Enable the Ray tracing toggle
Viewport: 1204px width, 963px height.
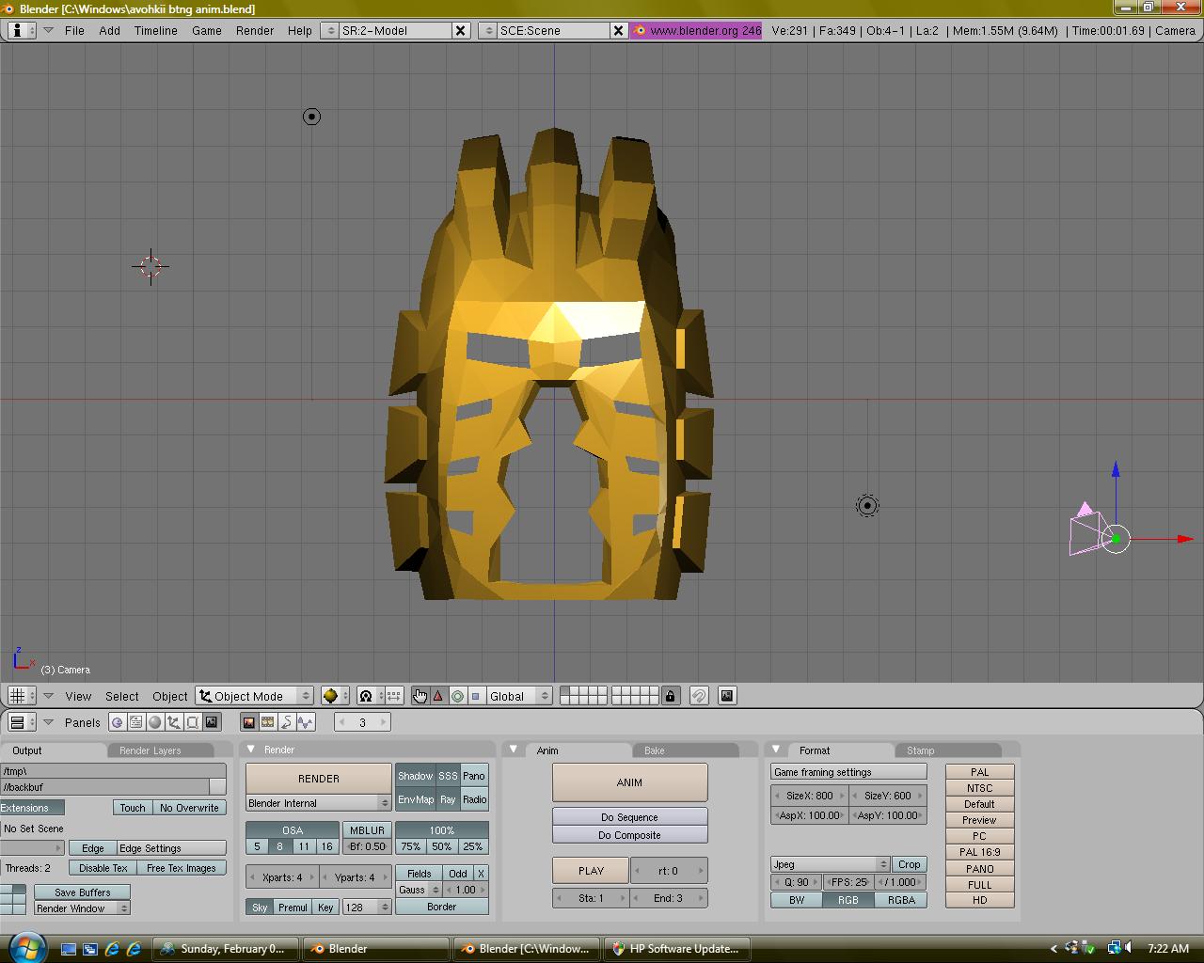[448, 799]
